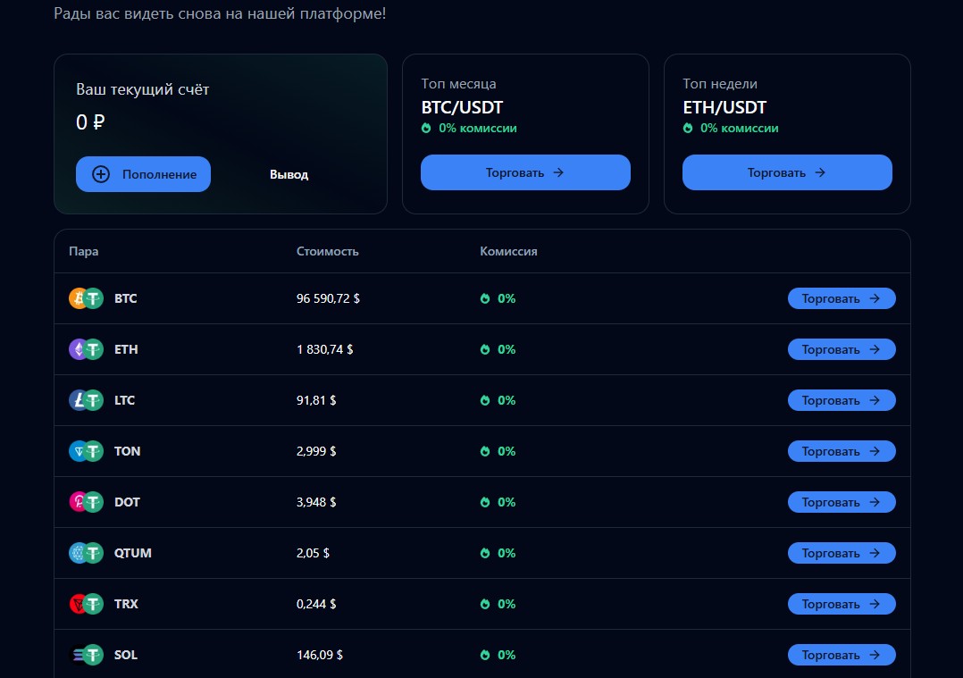
Task: Click the Стоимость column header
Action: tap(327, 251)
